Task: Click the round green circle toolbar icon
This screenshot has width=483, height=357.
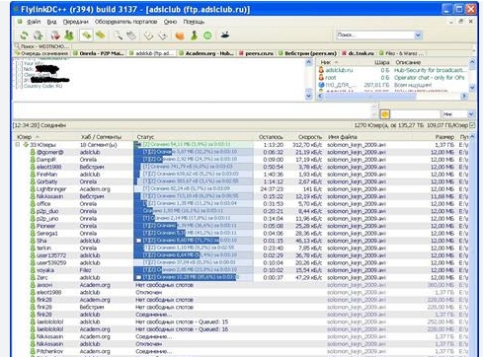Action: pyautogui.click(x=207, y=36)
